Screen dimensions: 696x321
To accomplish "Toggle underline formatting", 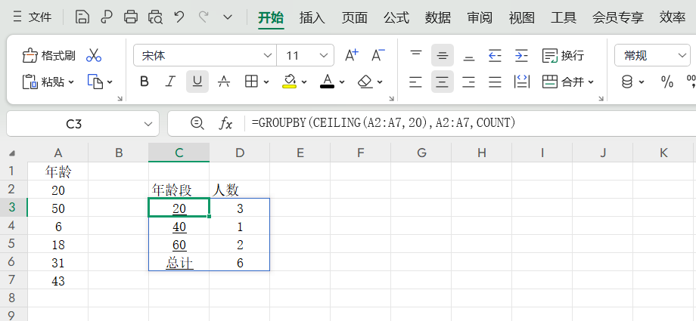I will (x=197, y=82).
